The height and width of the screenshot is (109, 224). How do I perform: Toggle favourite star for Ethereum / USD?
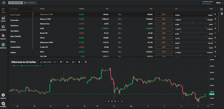pos(215,14)
